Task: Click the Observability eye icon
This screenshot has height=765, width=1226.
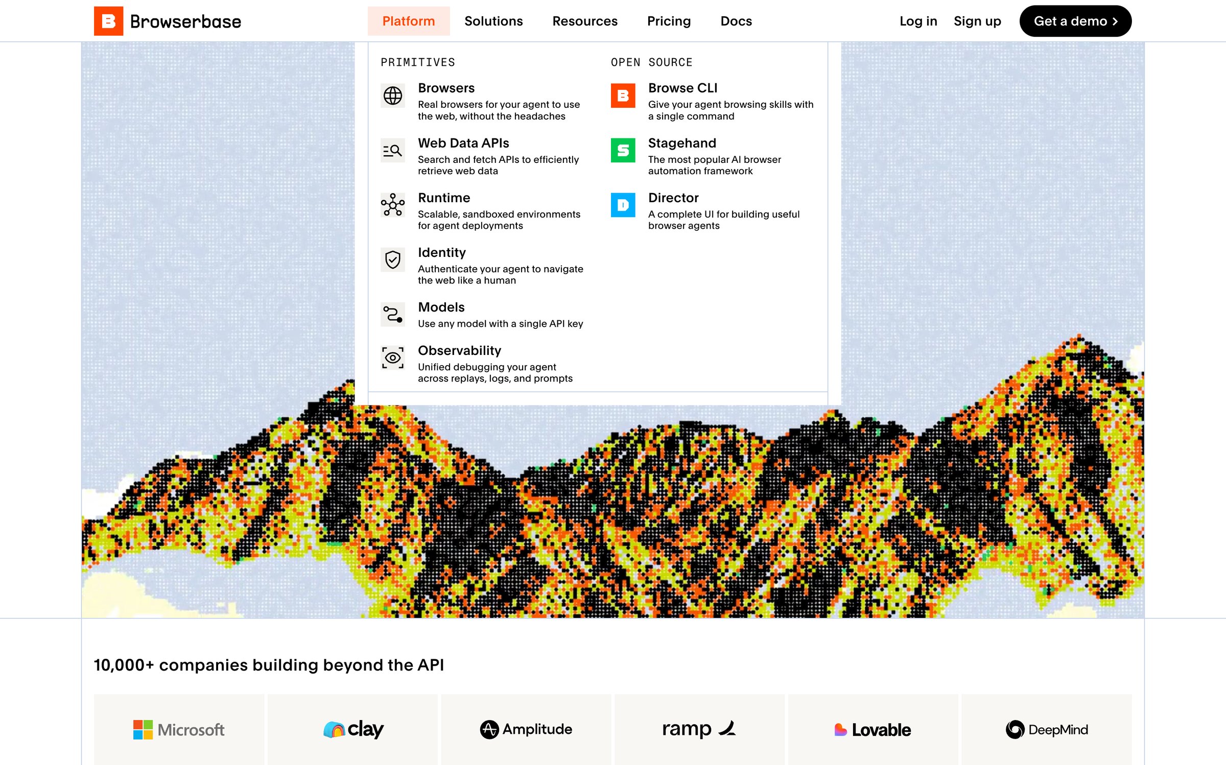Action: tap(393, 357)
